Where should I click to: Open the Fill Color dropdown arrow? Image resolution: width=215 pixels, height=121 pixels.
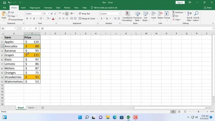[x=50, y=18]
